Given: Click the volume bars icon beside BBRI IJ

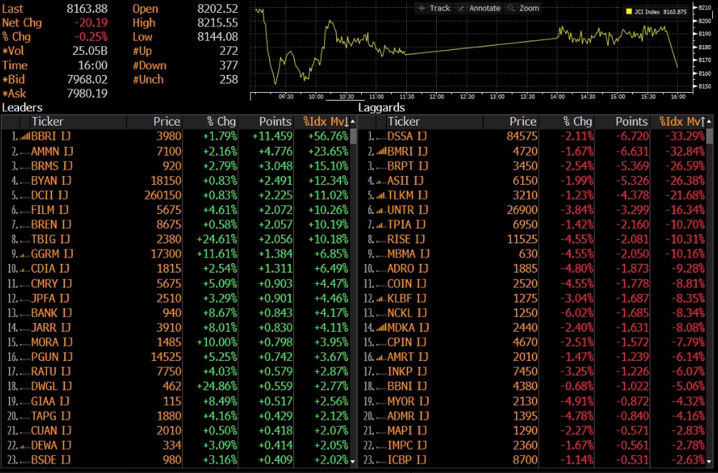Looking at the screenshot, I should pyautogui.click(x=25, y=136).
